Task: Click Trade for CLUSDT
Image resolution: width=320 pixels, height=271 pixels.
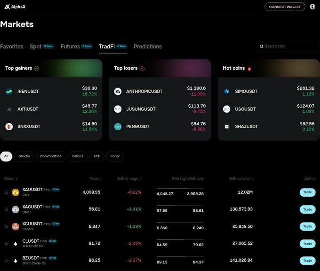Action: pos(307,244)
